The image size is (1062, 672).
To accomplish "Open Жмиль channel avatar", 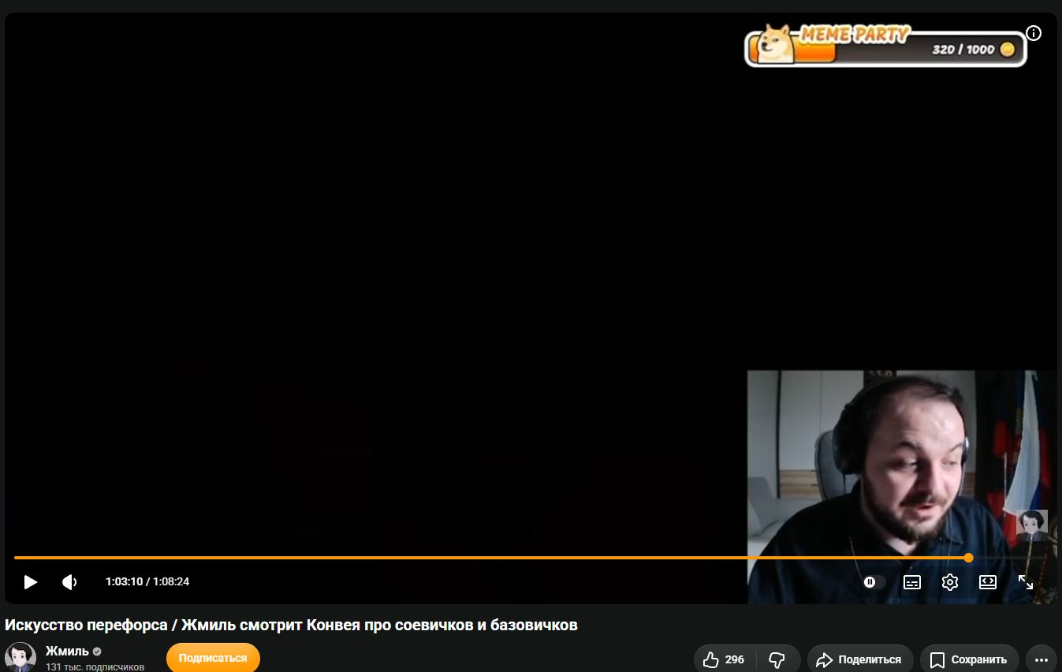I will (20, 657).
